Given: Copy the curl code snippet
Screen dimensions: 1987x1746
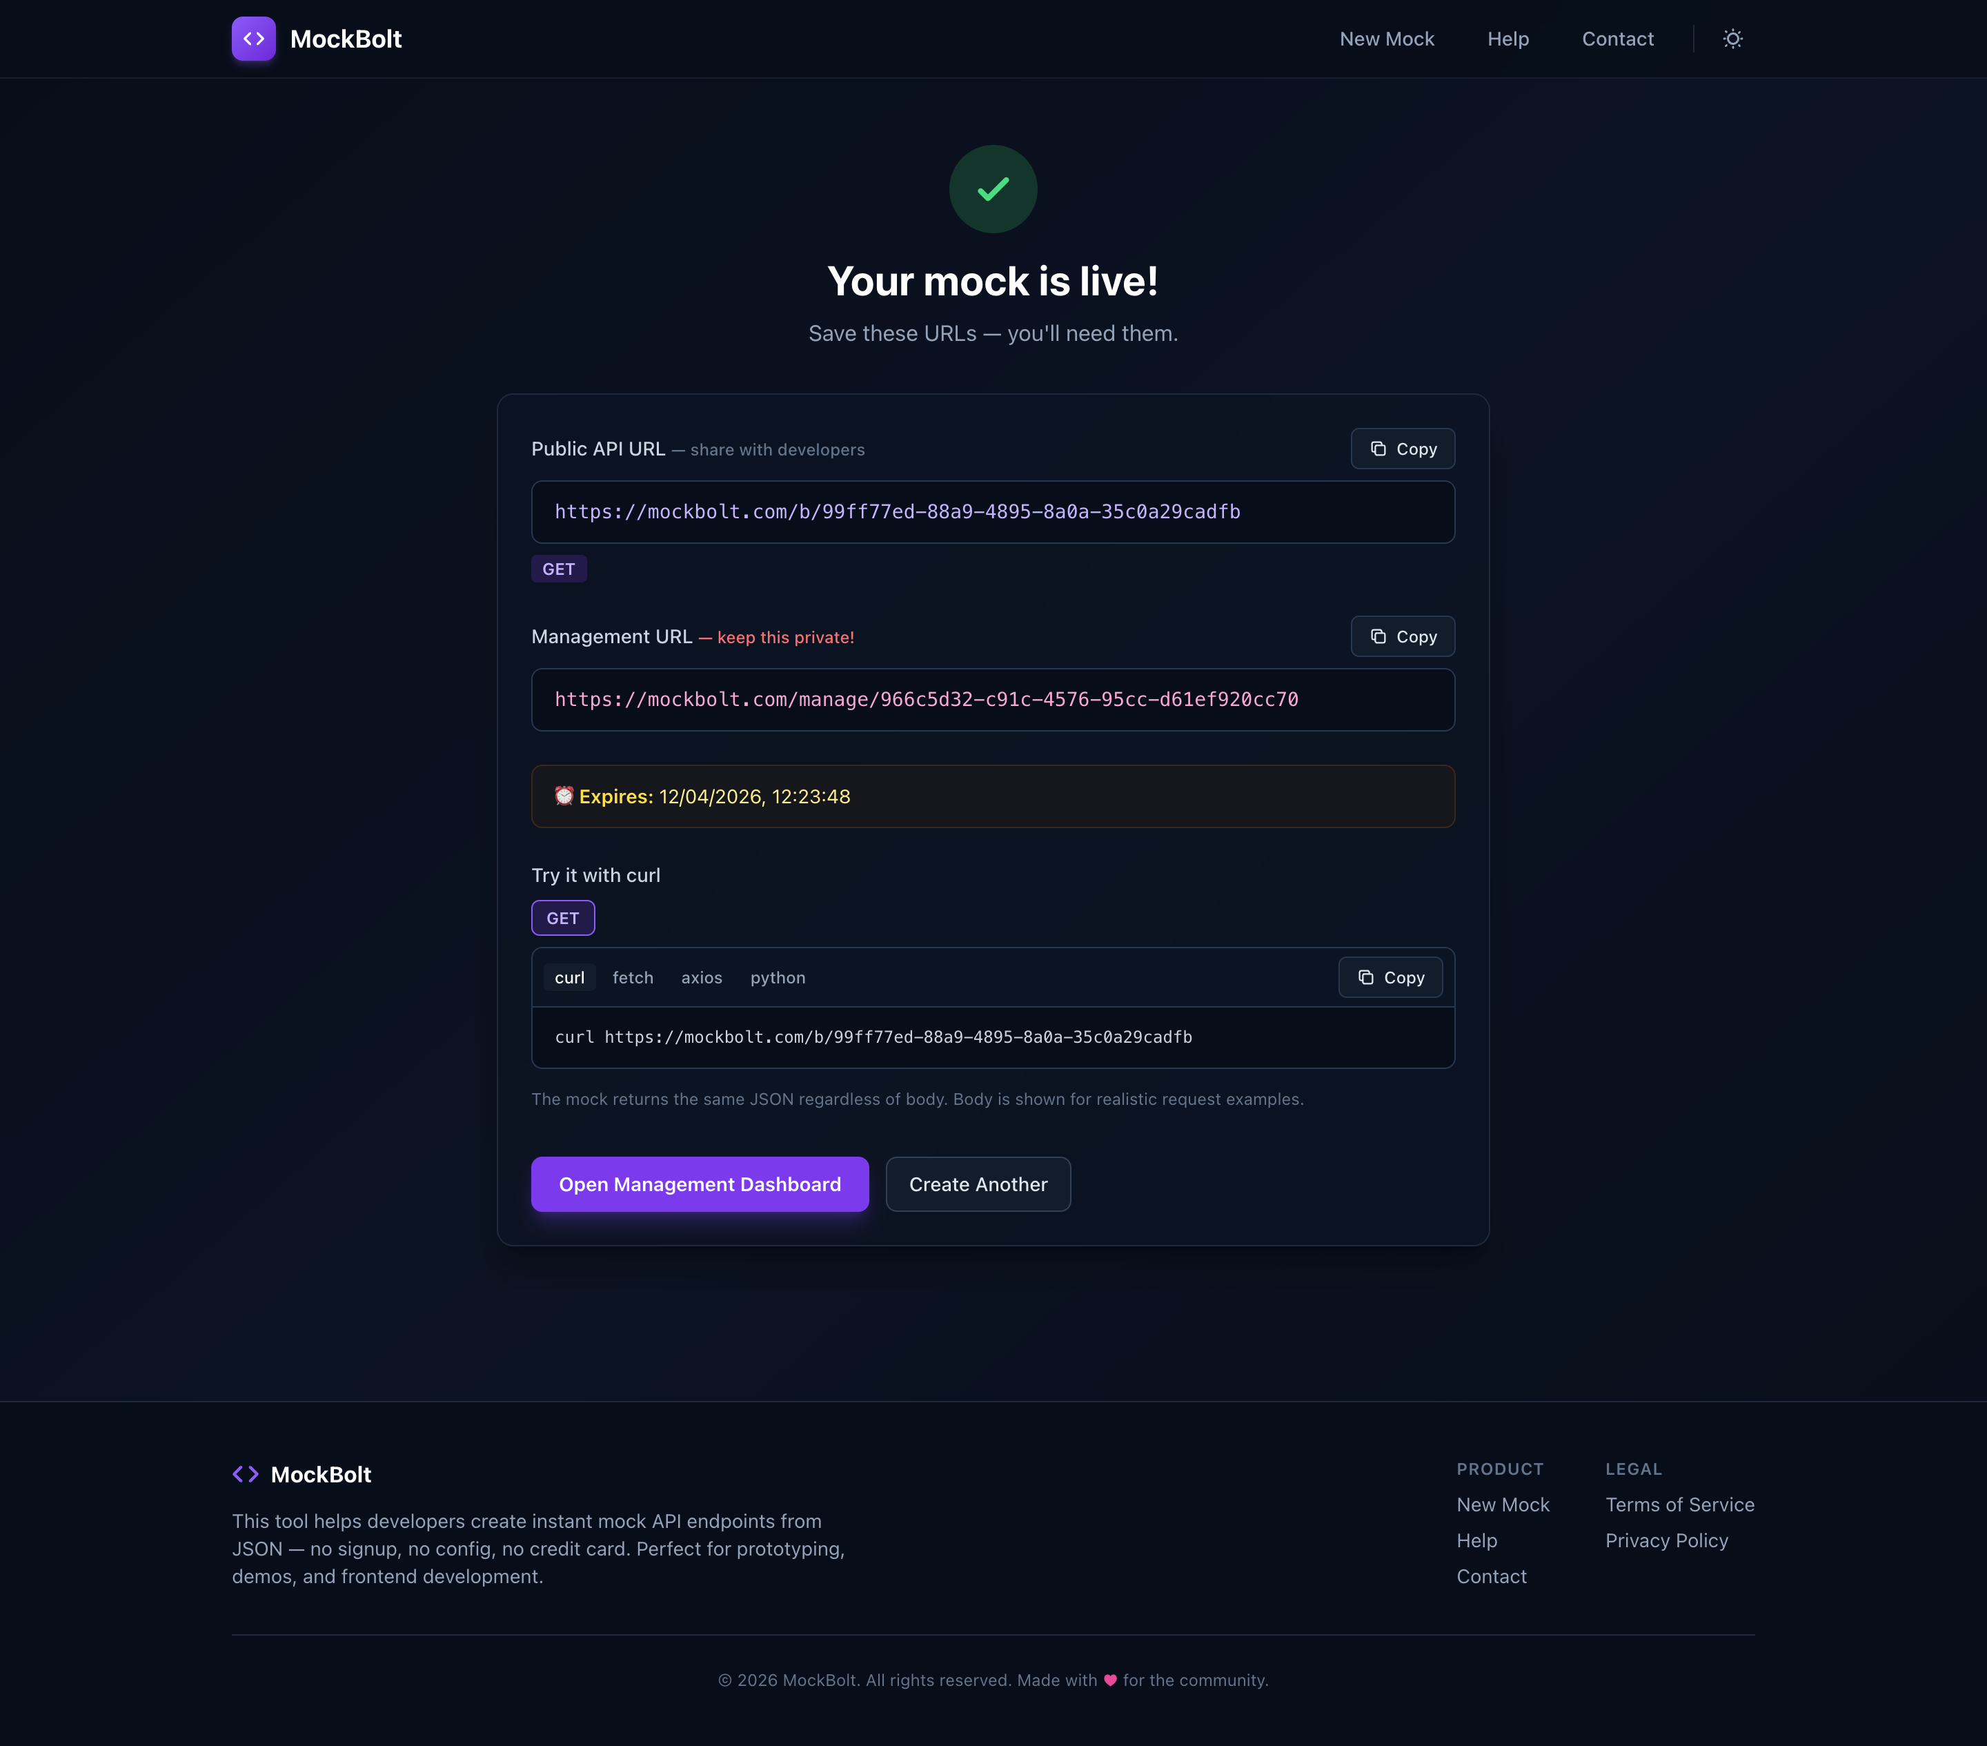Looking at the screenshot, I should (1390, 977).
